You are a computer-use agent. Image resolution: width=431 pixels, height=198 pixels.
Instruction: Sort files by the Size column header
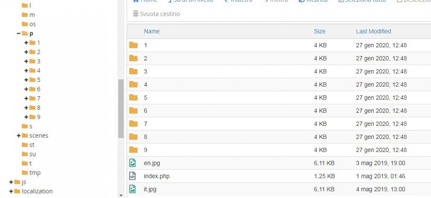tap(319, 31)
